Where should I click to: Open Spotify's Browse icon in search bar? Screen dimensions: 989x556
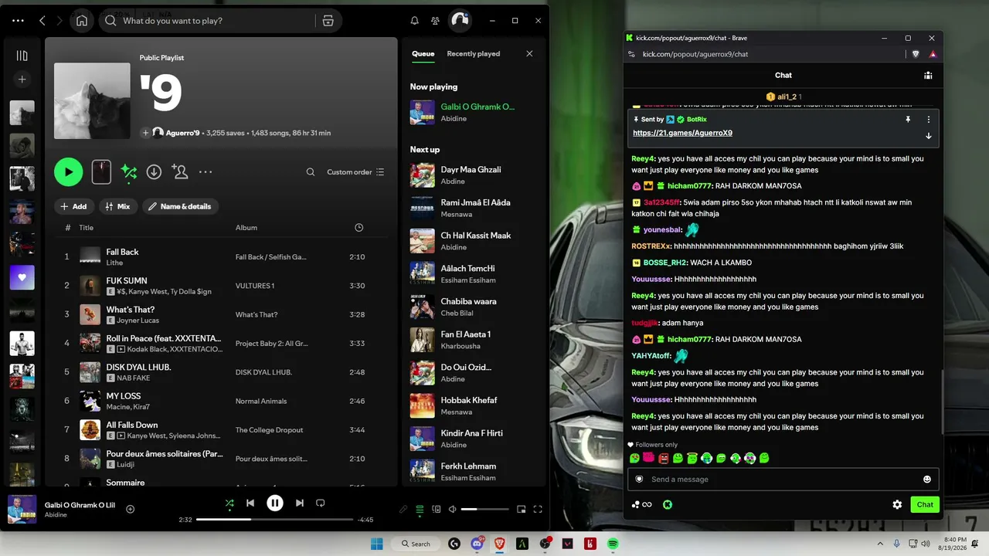(x=328, y=21)
